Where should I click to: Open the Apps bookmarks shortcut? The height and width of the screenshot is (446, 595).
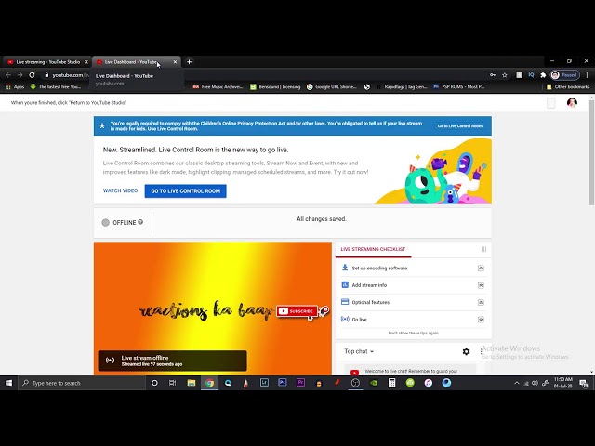(x=15, y=86)
